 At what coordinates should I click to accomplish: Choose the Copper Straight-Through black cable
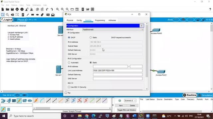point(49,100)
